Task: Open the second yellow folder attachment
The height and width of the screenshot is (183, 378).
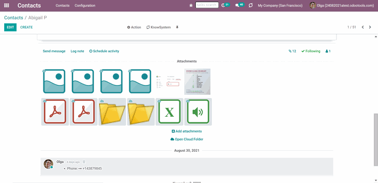Action: [141, 112]
